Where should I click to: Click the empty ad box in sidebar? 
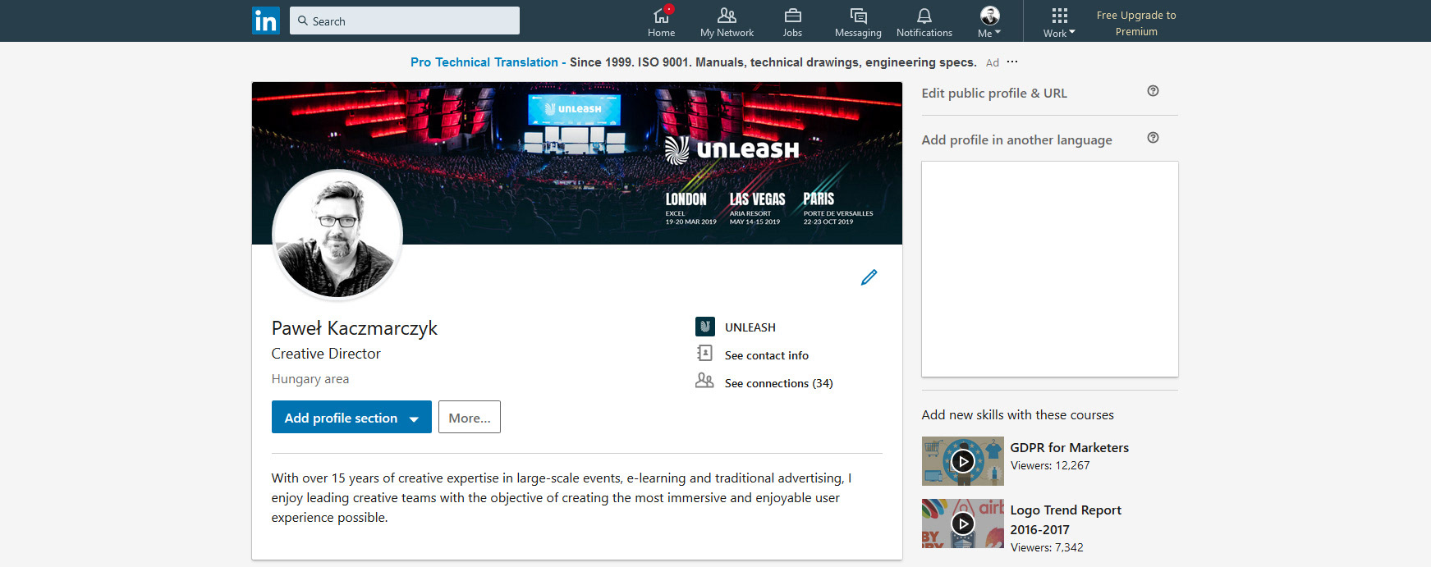tap(1050, 269)
